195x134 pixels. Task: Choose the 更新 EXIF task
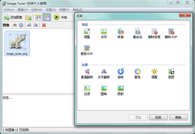pyautogui.click(x=87, y=50)
